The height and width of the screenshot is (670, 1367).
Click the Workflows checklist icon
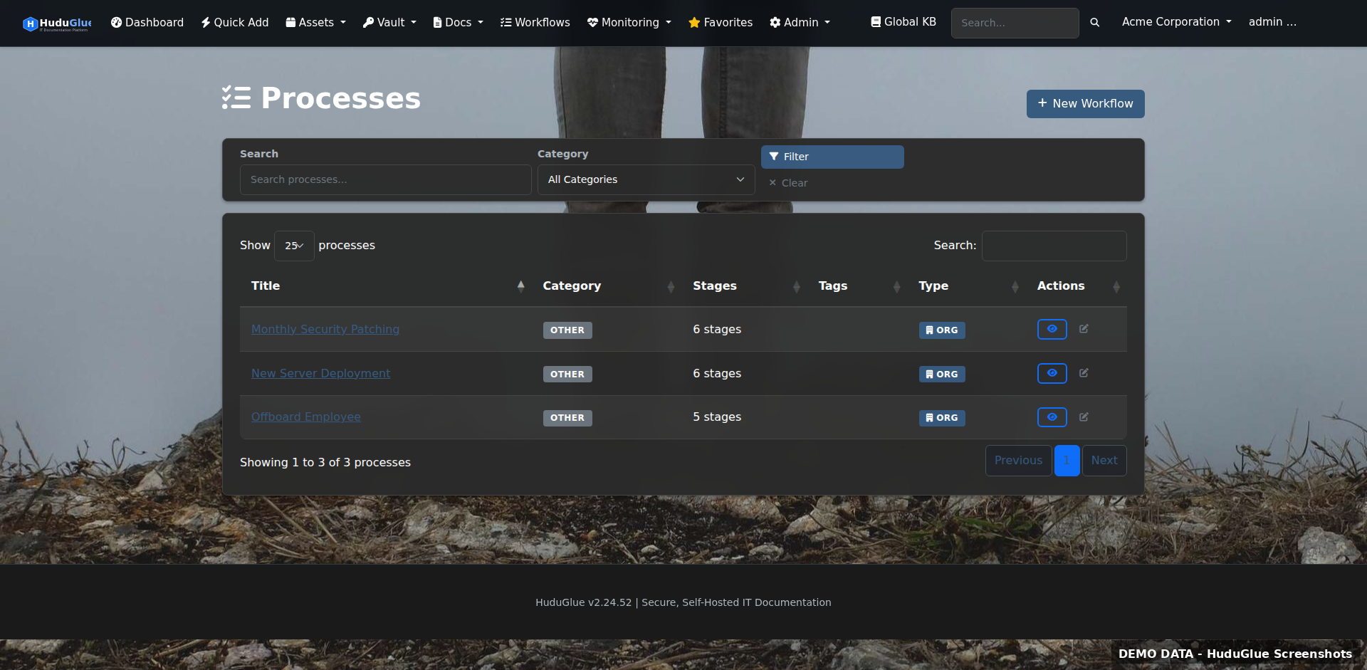click(505, 22)
